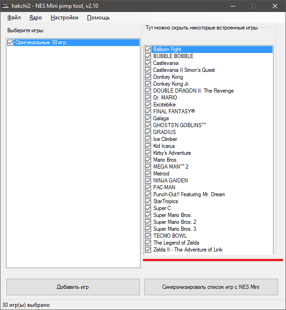Uncheck the Super Mario Bros. 3 checkbox
The height and width of the screenshot is (310, 286).
(148, 229)
